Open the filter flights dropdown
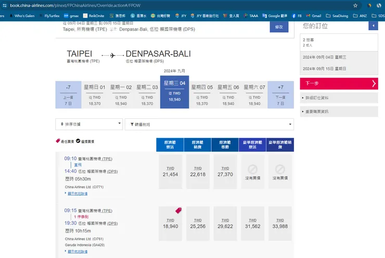 209,124
